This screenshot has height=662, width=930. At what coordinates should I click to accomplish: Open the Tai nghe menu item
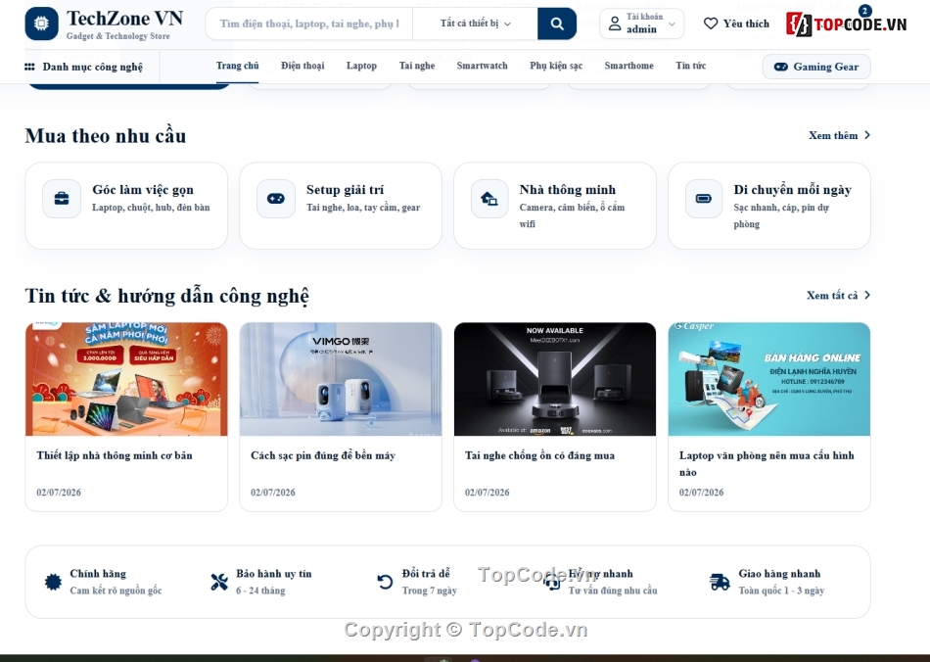coord(417,66)
